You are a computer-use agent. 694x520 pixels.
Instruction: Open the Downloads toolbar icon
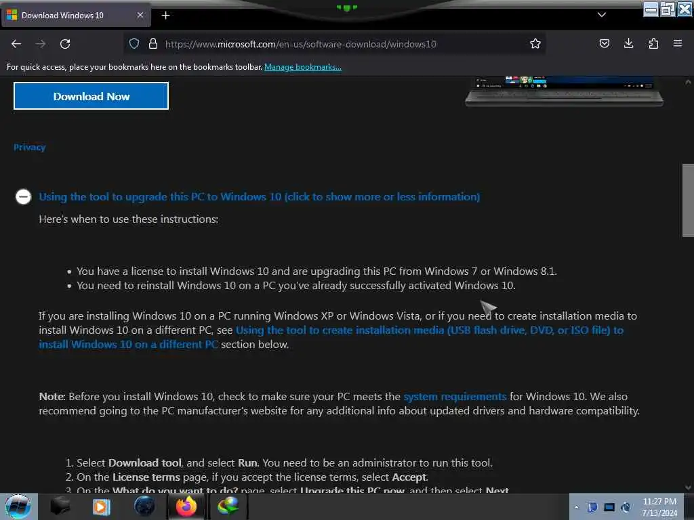(x=628, y=43)
